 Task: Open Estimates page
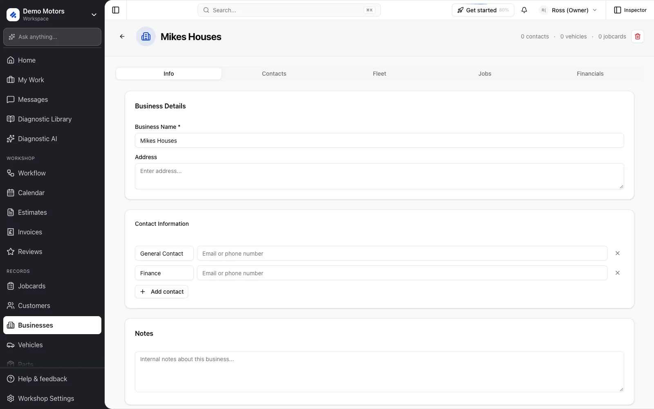52,212
